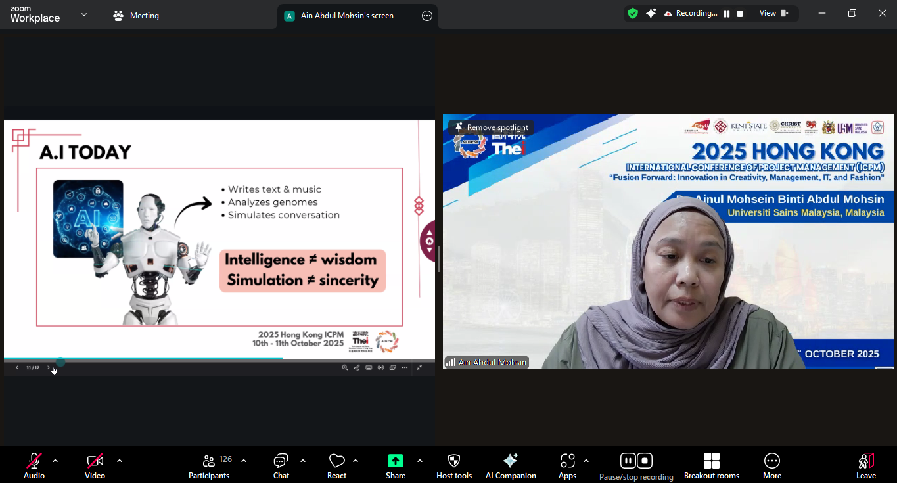The height and width of the screenshot is (483, 897).
Task: Go to the next slide arrow
Action: click(48, 367)
